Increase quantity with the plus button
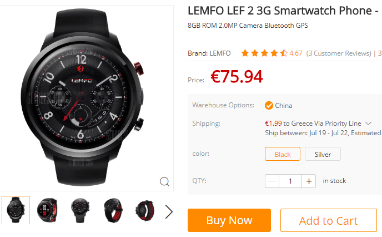This screenshot has width=382, height=237. click(x=309, y=181)
